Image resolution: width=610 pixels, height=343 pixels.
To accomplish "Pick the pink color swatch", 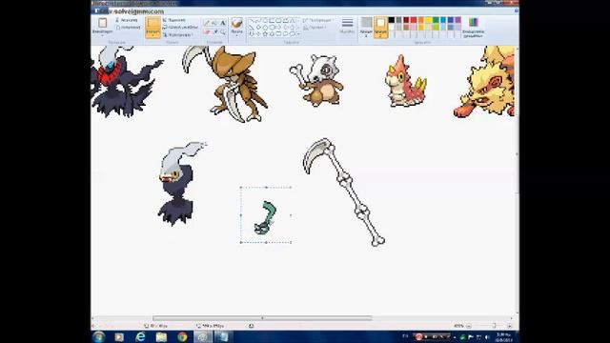I will [x=414, y=28].
